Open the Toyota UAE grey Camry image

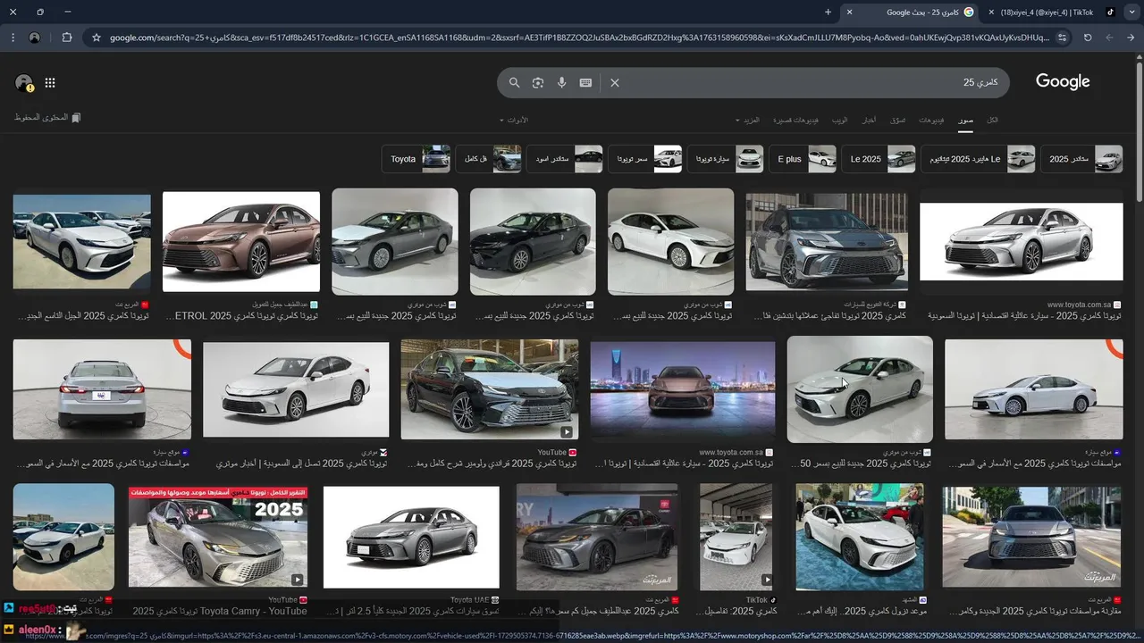click(411, 537)
